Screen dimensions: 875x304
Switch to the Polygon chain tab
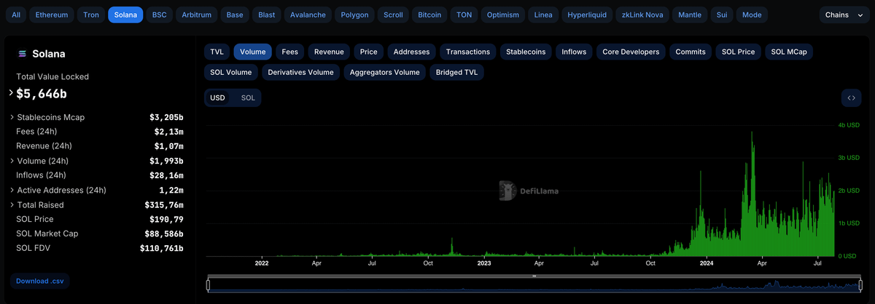[355, 15]
